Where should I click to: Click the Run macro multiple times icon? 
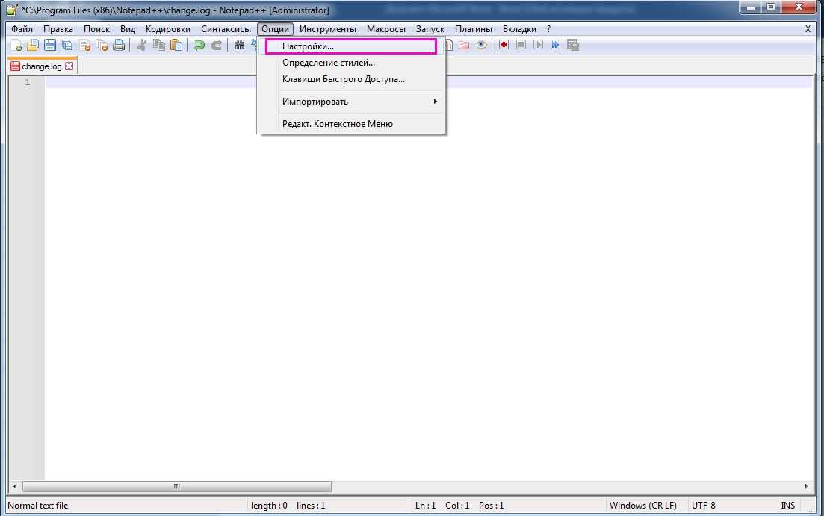pyautogui.click(x=556, y=45)
